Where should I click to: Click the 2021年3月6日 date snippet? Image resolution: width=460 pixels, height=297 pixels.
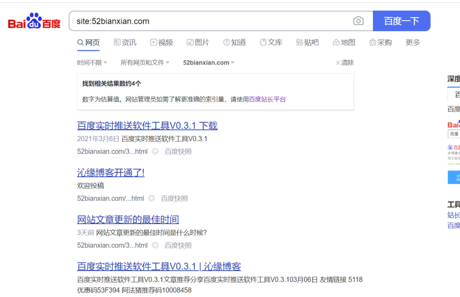(x=98, y=139)
